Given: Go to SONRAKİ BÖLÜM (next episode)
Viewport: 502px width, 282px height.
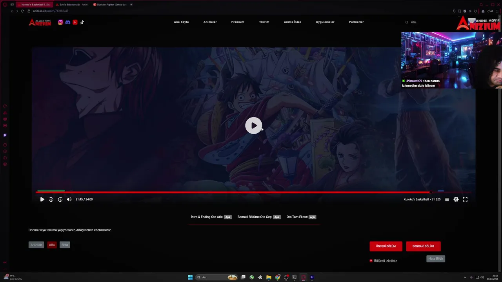Looking at the screenshot, I should click(423, 246).
